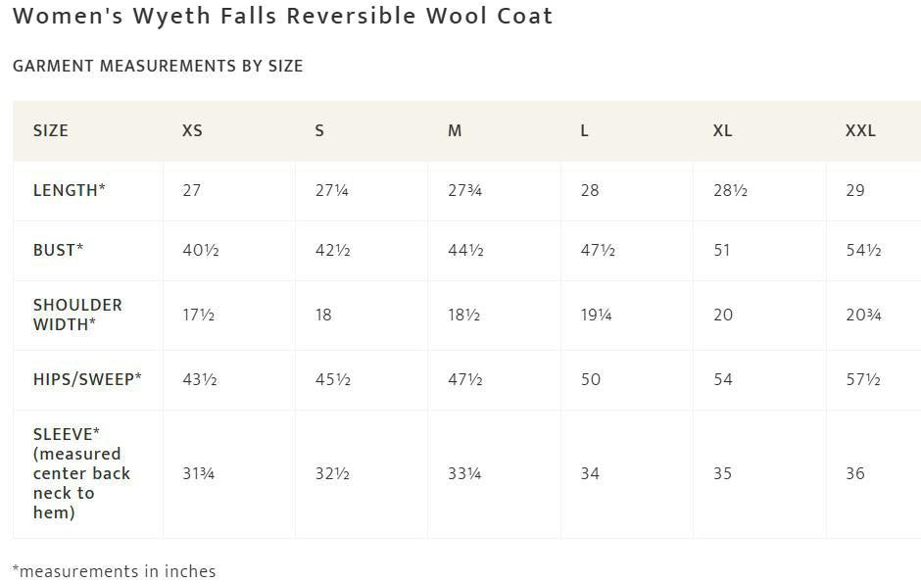Select the BUST row label

(58, 250)
